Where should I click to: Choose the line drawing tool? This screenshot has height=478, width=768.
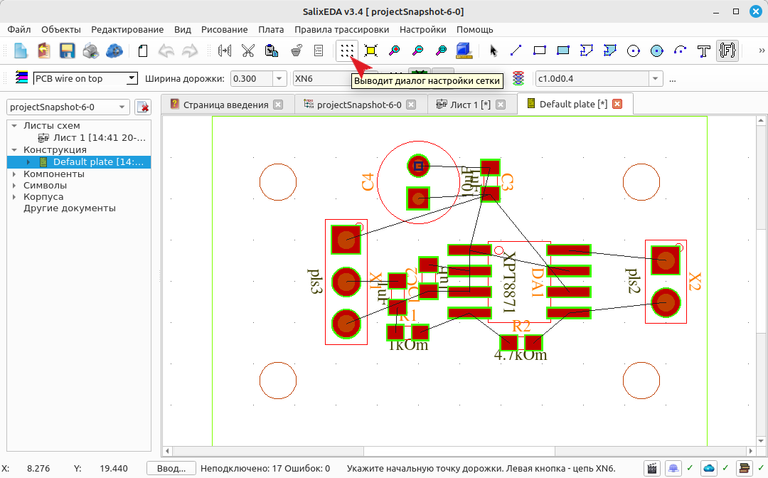pos(516,51)
